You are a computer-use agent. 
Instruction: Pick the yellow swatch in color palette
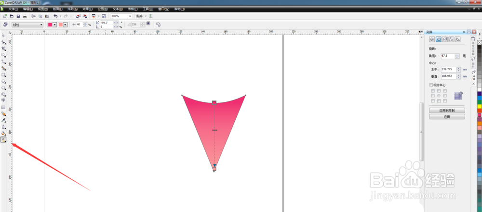[479, 106]
